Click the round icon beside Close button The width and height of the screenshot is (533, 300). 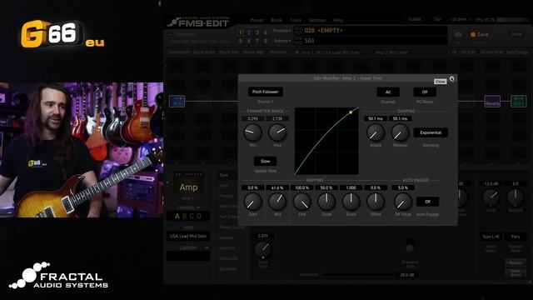(x=451, y=79)
